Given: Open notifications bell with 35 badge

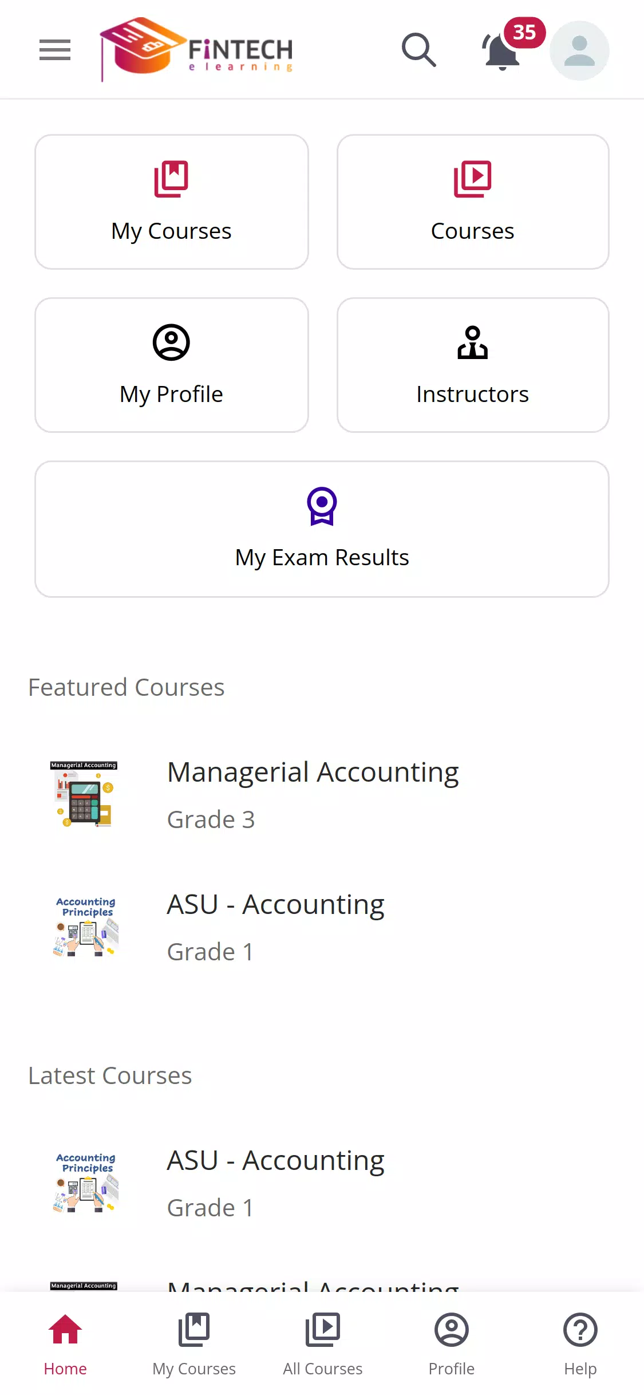Looking at the screenshot, I should pos(503,50).
